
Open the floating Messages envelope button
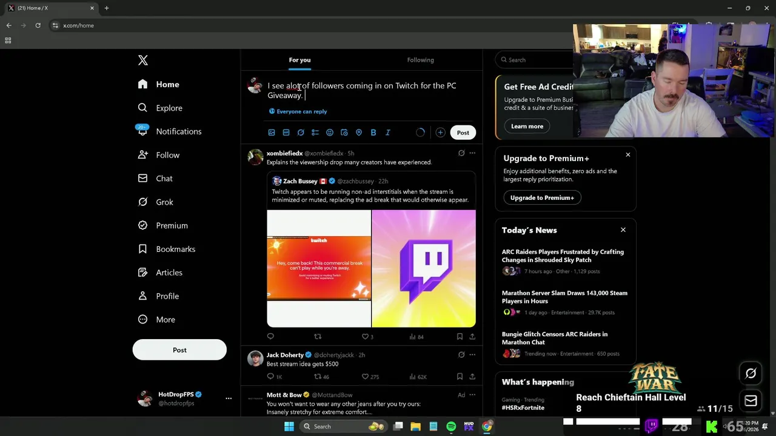pos(751,401)
